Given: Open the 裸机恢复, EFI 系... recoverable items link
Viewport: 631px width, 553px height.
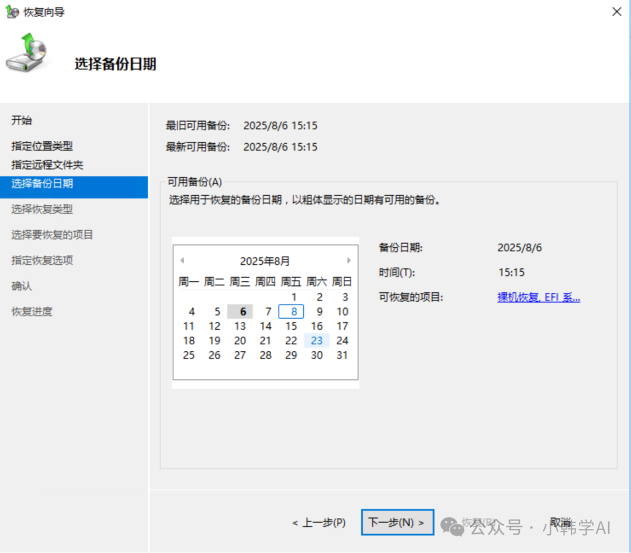Looking at the screenshot, I should click(x=538, y=298).
